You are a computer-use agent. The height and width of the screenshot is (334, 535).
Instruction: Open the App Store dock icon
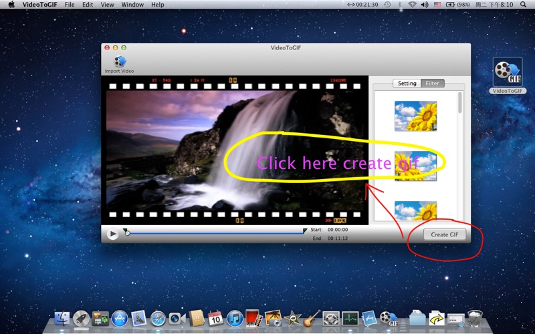(x=120, y=319)
